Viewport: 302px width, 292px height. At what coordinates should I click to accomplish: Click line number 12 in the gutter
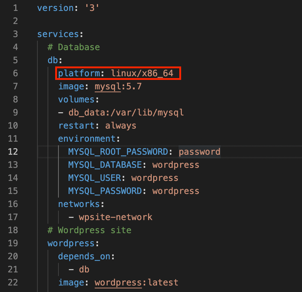click(13, 152)
